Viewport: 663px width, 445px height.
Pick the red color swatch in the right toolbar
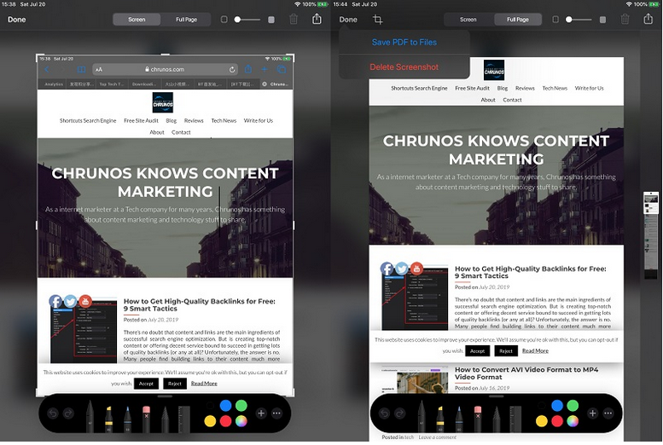coord(557,421)
